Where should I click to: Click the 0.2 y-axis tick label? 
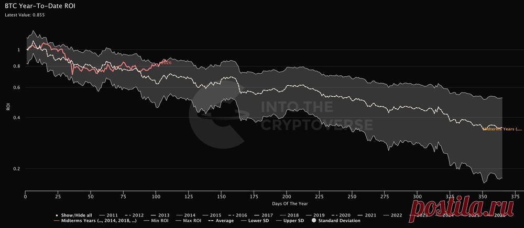click(x=17, y=169)
